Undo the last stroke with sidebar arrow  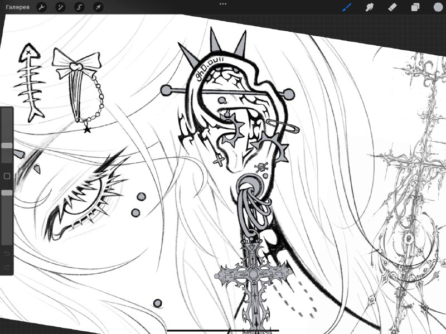pyautogui.click(x=7, y=254)
